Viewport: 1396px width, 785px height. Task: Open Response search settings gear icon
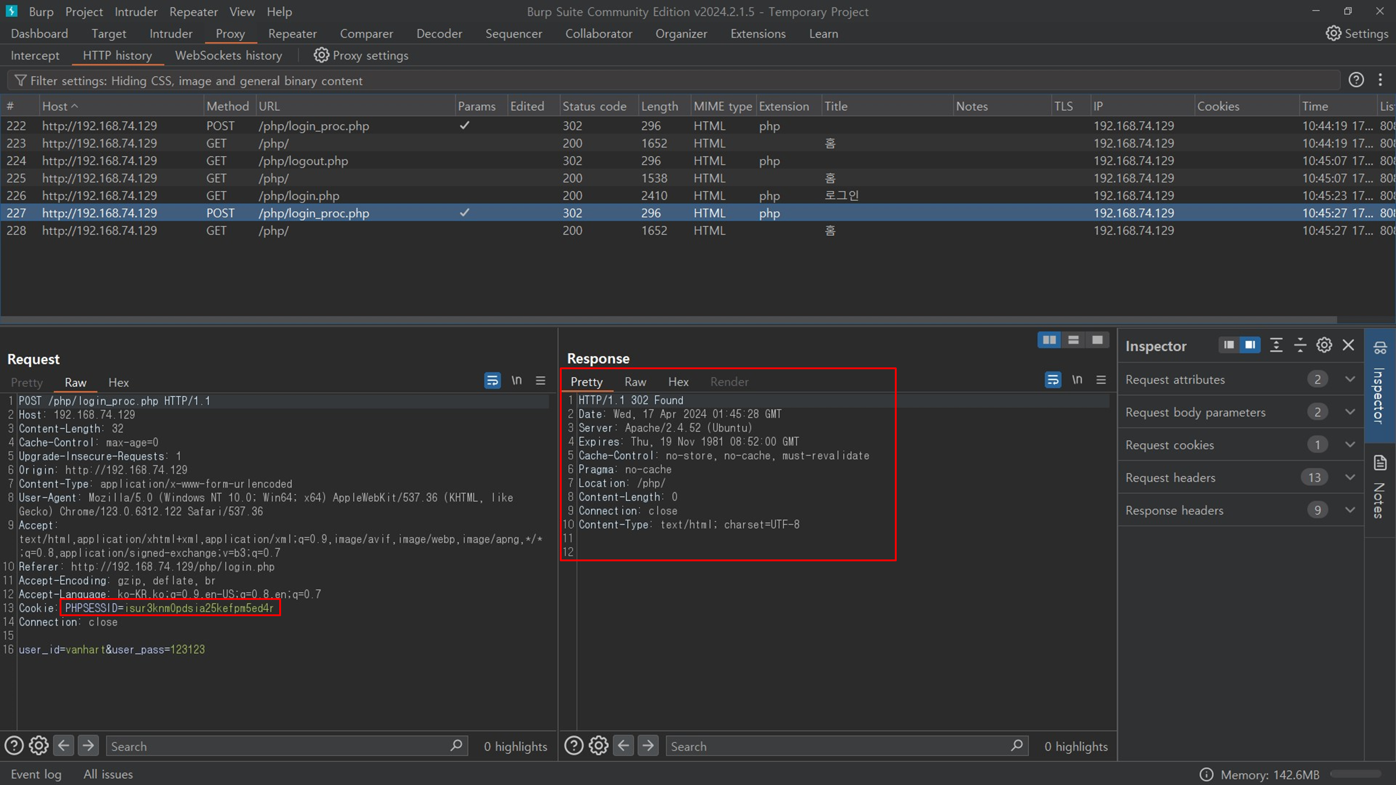point(598,746)
